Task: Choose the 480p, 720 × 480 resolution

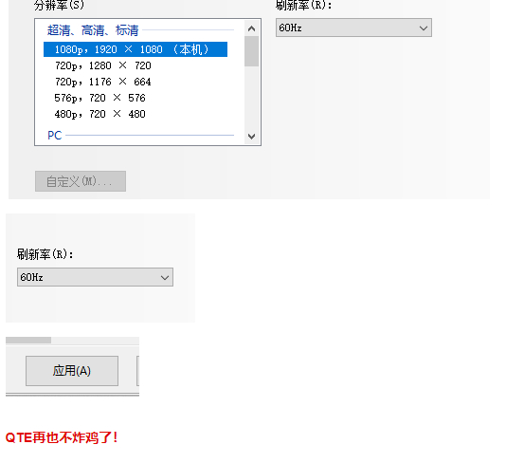Action: pyautogui.click(x=99, y=114)
